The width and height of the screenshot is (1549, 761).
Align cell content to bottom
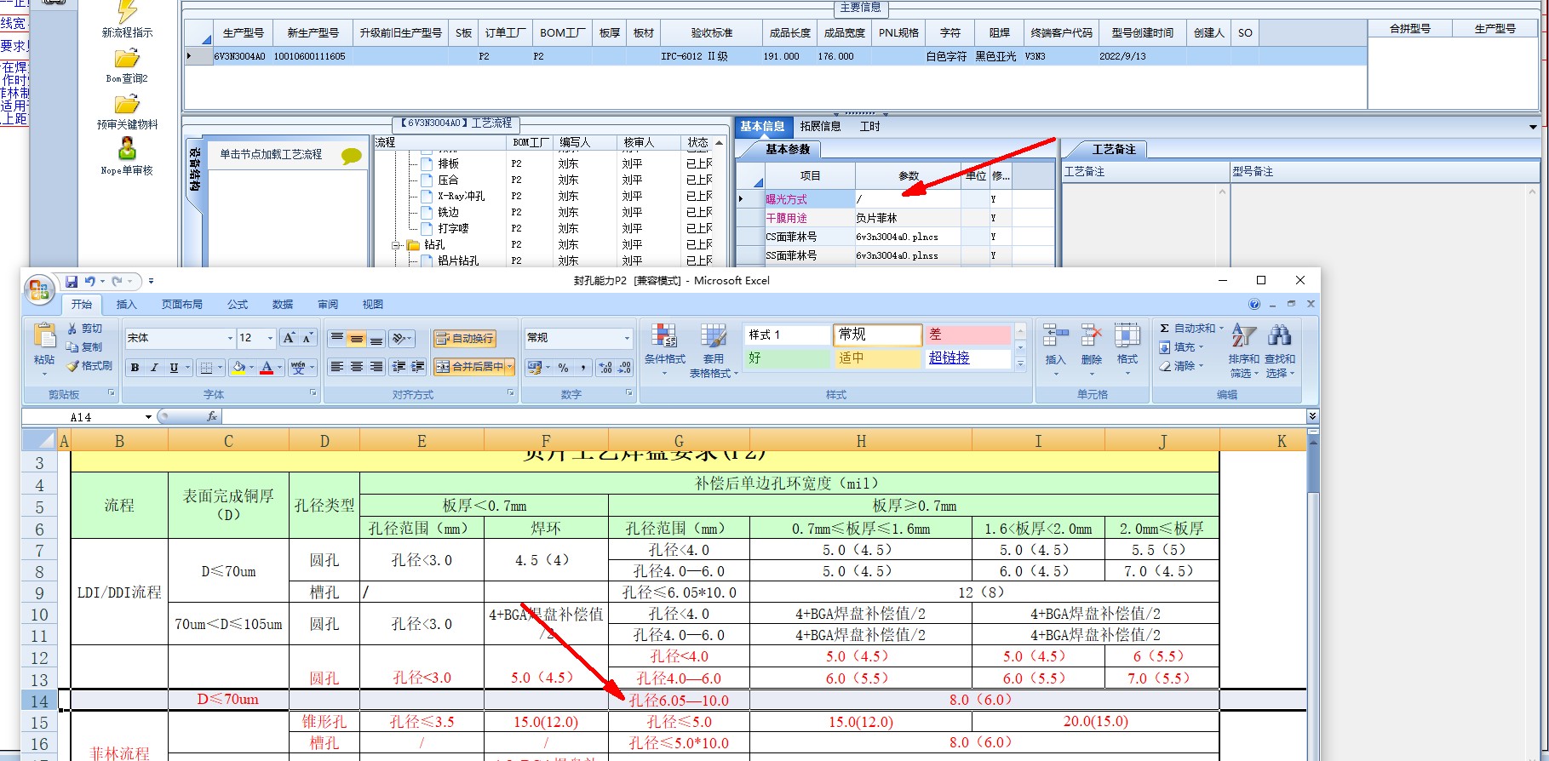coord(376,338)
